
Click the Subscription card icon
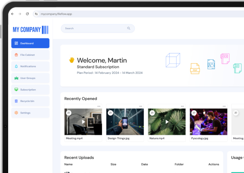16,90
